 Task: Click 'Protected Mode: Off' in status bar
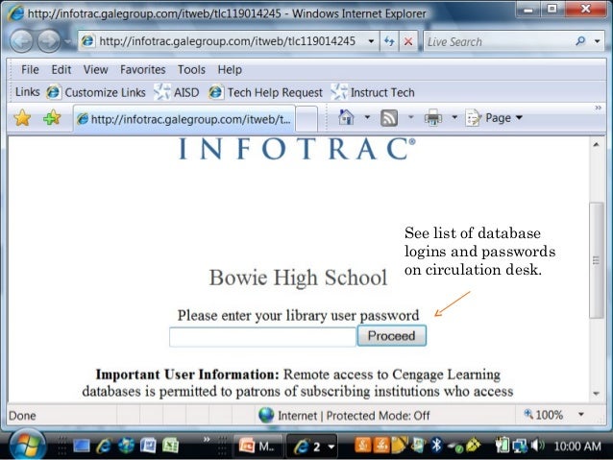coord(378,415)
